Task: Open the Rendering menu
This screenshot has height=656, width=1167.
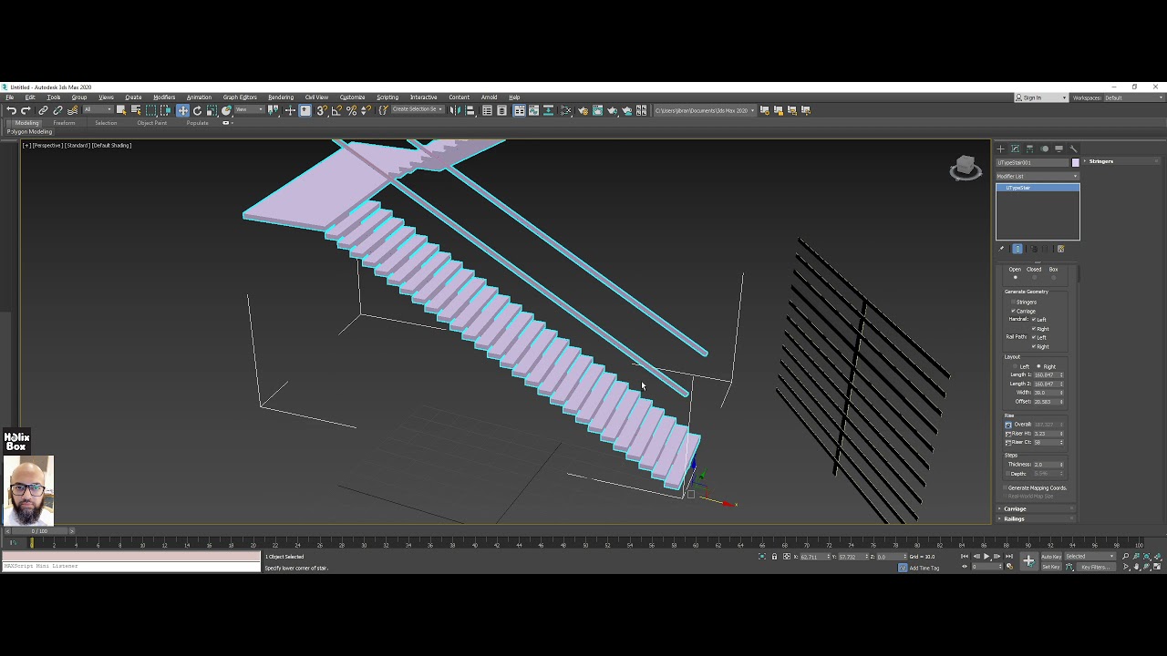Action: click(281, 97)
